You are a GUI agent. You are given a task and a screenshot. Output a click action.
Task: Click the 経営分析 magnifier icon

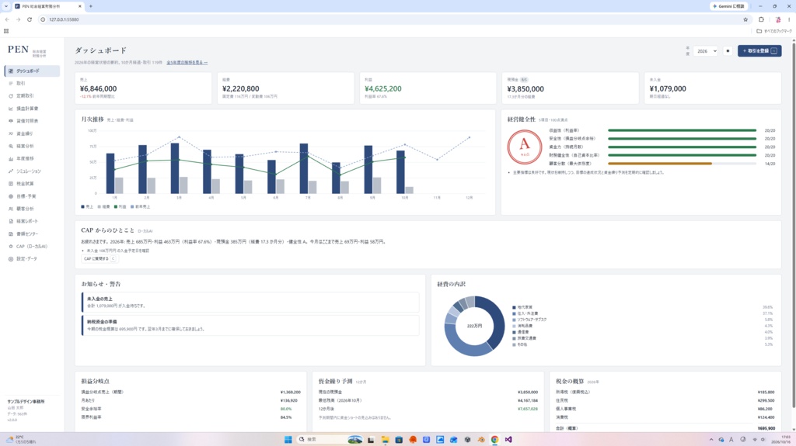tap(11, 146)
